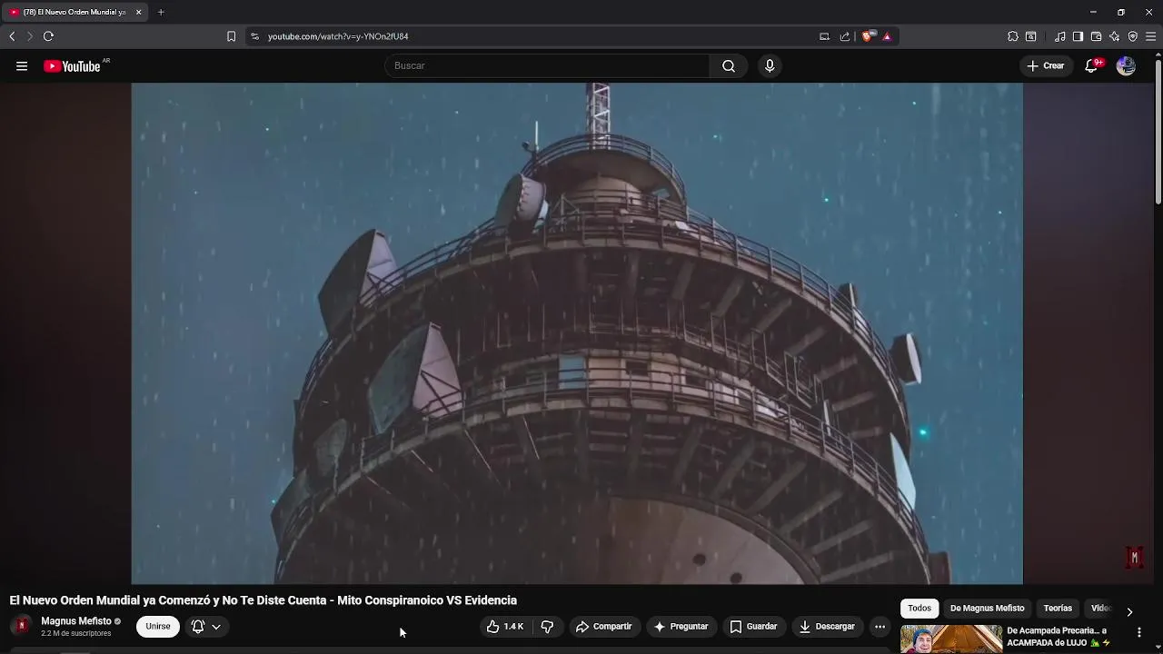Select the De Magnus Mefisto chip
This screenshot has height=654, width=1163.
pyautogui.click(x=987, y=609)
